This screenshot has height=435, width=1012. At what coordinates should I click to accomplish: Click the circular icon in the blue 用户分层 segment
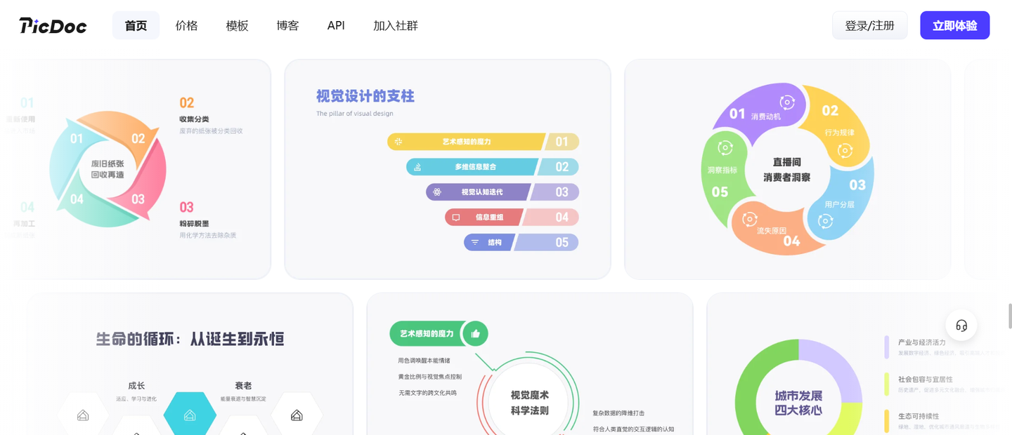pos(825,221)
